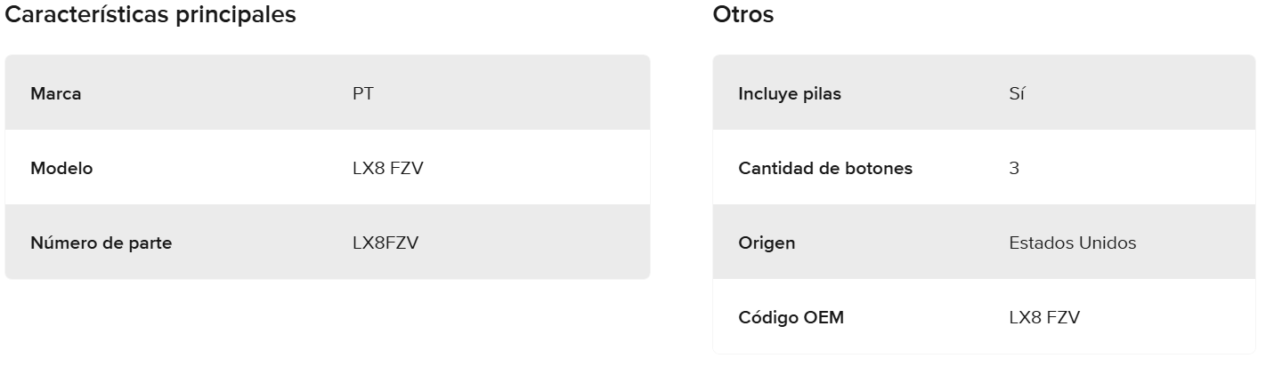Screen dimensions: 1266x366
Task: Select the Origen label
Action: [x=767, y=243]
